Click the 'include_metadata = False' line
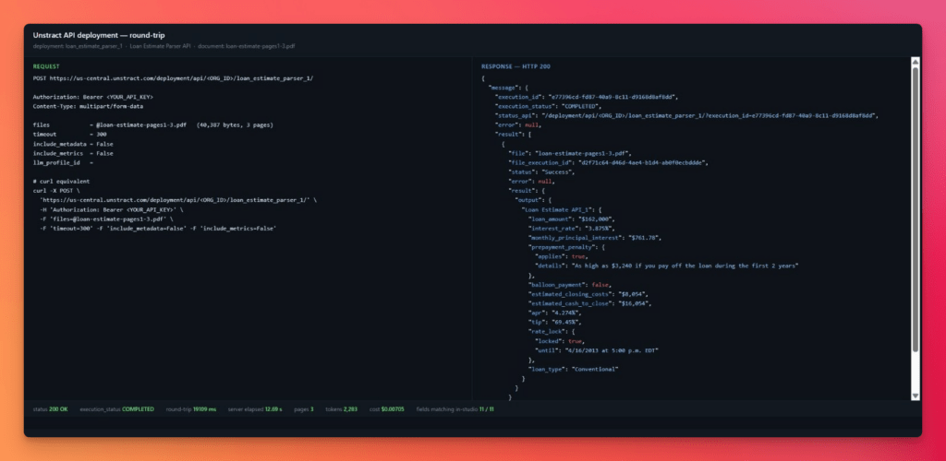Viewport: 946px width, 461px height. click(73, 144)
